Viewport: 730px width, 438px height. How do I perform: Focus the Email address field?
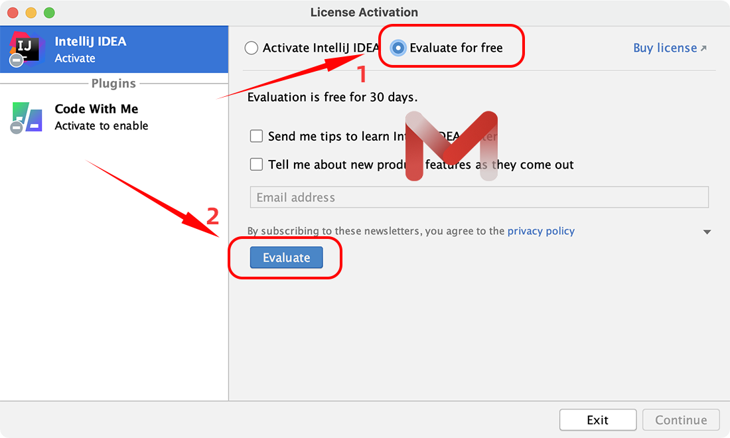coord(479,197)
